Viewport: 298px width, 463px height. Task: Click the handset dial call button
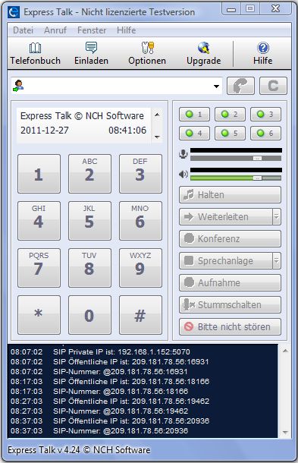[240, 86]
